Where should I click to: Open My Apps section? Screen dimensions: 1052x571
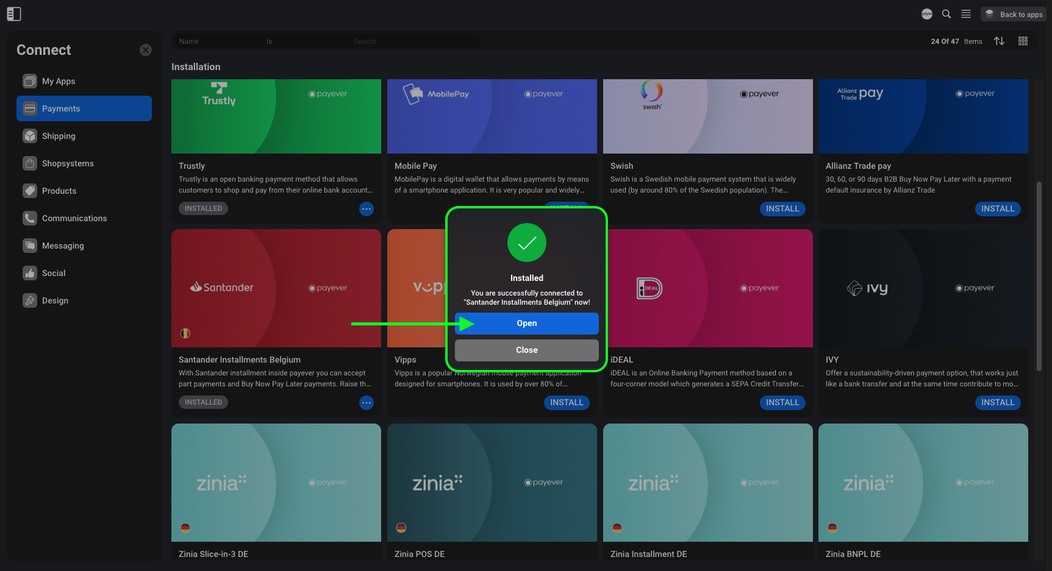point(84,81)
